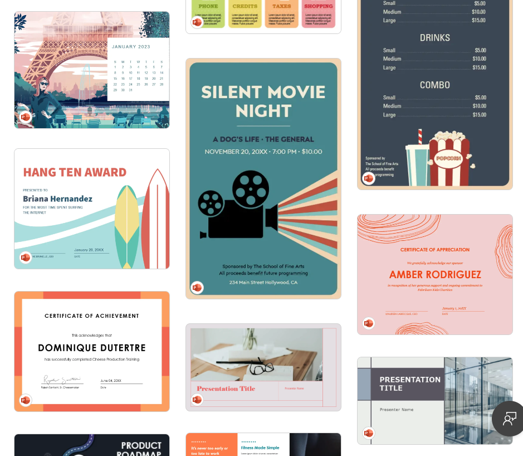Select the Amber Rodriguez appreciation certificate
Image resolution: width=523 pixels, height=456 pixels.
434,274
